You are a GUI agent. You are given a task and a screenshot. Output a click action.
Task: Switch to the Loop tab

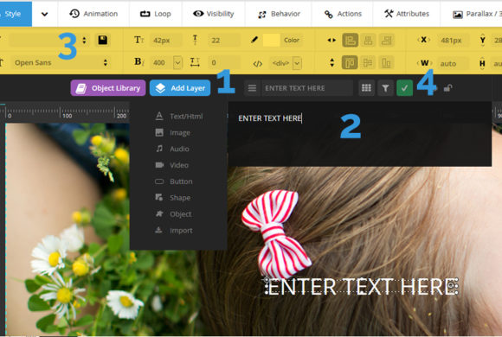[155, 14]
